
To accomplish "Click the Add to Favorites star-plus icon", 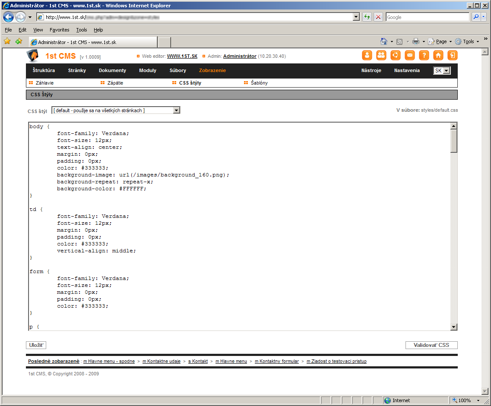I will [x=19, y=41].
